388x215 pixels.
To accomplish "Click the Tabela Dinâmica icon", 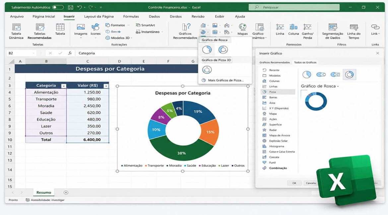I will pyautogui.click(x=16, y=27).
